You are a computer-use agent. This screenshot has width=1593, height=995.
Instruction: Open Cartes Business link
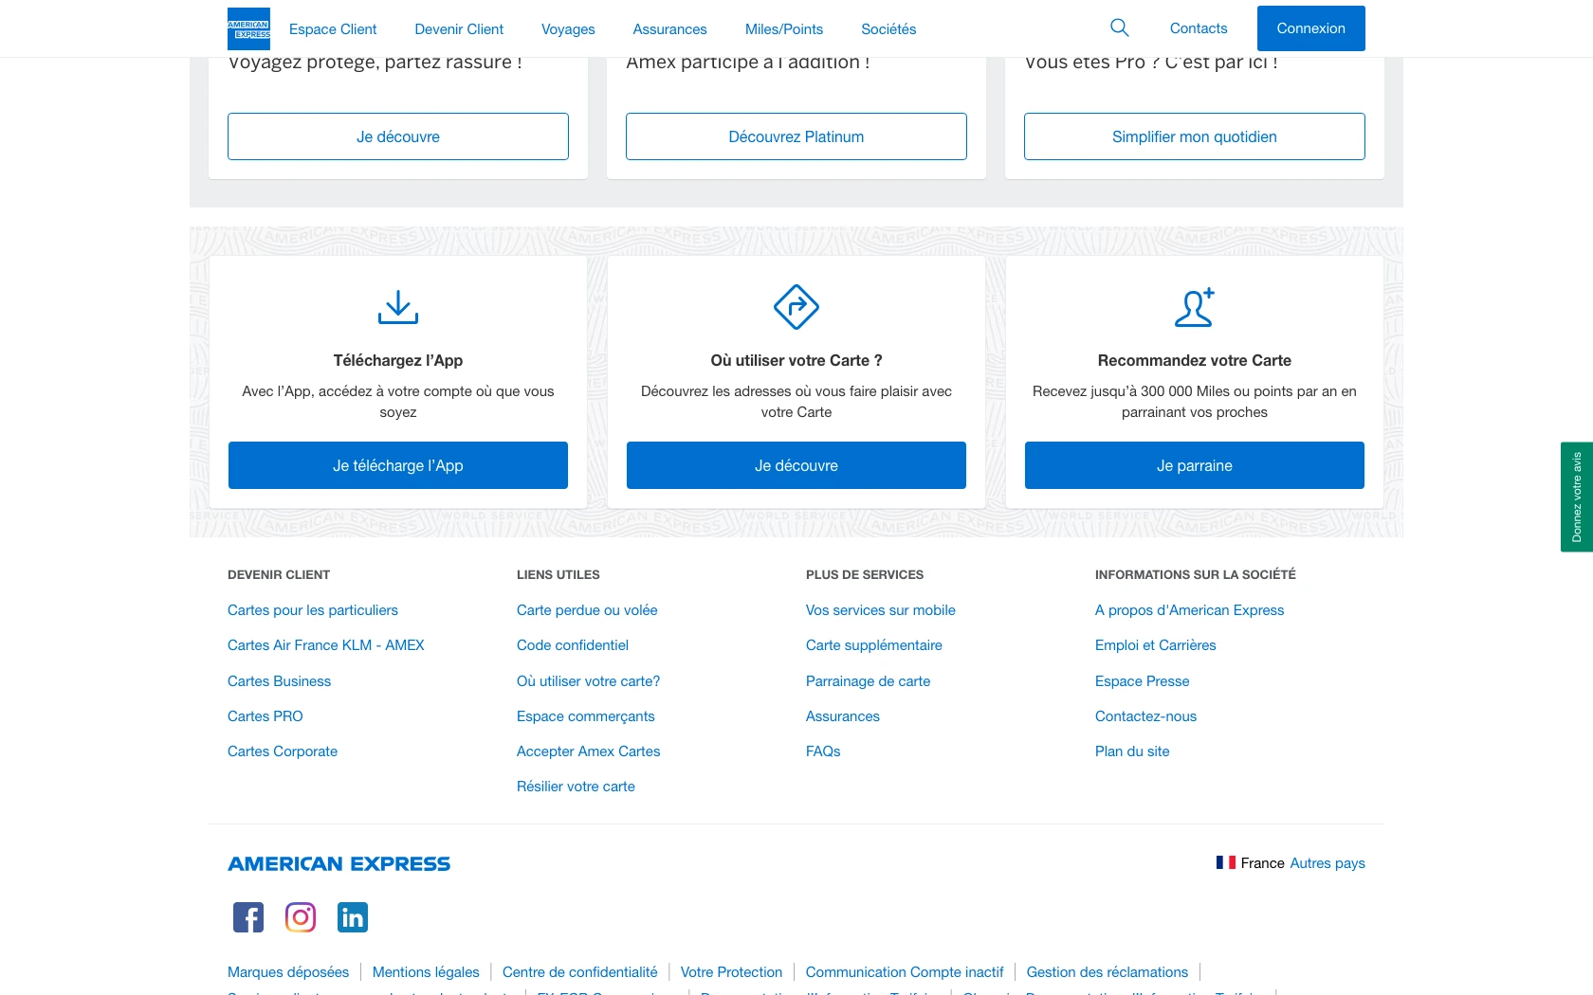(280, 681)
